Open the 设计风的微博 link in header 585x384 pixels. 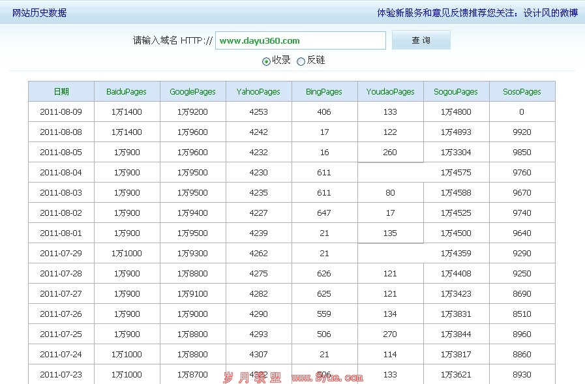[550, 12]
